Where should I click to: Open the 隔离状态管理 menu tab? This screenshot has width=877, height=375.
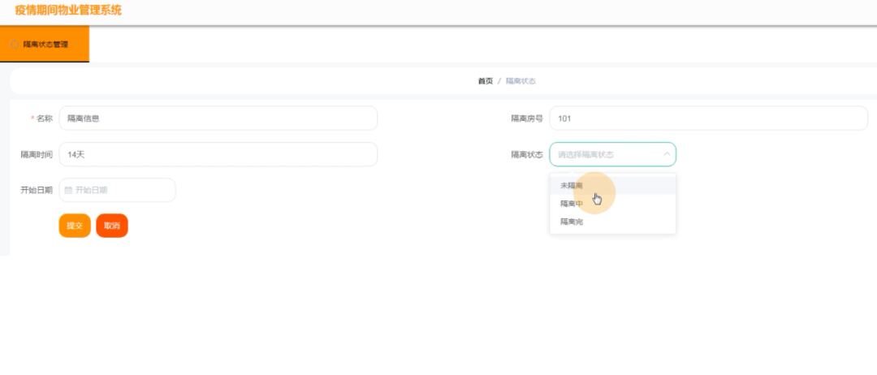(45, 44)
